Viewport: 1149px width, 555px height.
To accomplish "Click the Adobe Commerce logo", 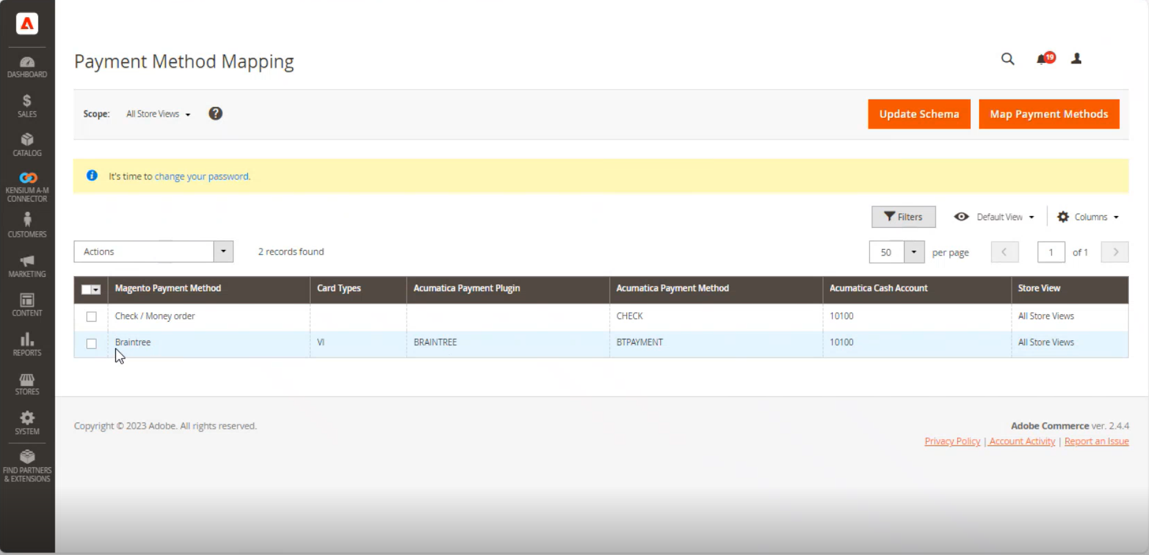I will [x=27, y=23].
